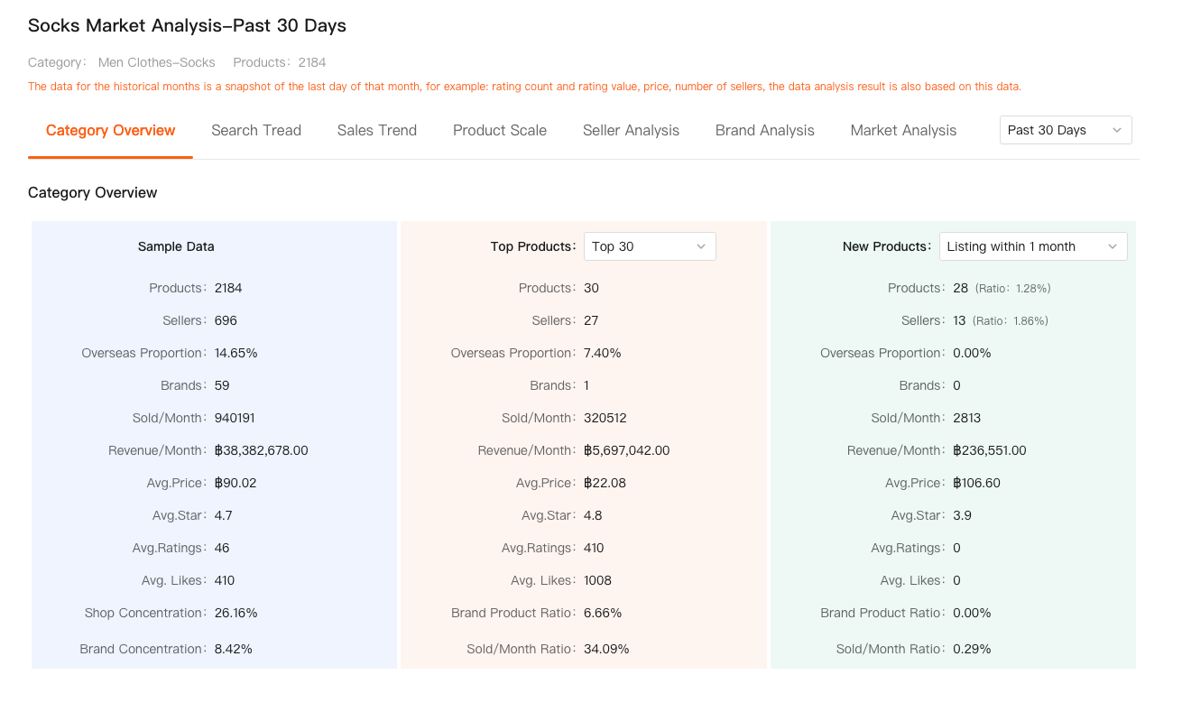The height and width of the screenshot is (712, 1182).
Task: Click the Sample Data panel heading
Action: pos(175,245)
